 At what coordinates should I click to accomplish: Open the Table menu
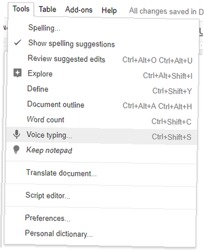[x=48, y=9]
